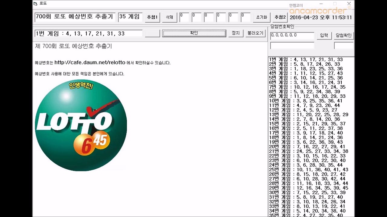Confirm with the 확인 button
This screenshot has height=217, width=387.
(194, 33)
